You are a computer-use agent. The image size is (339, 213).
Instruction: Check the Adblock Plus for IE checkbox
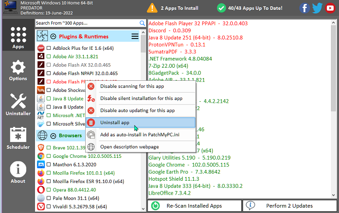[48, 48]
